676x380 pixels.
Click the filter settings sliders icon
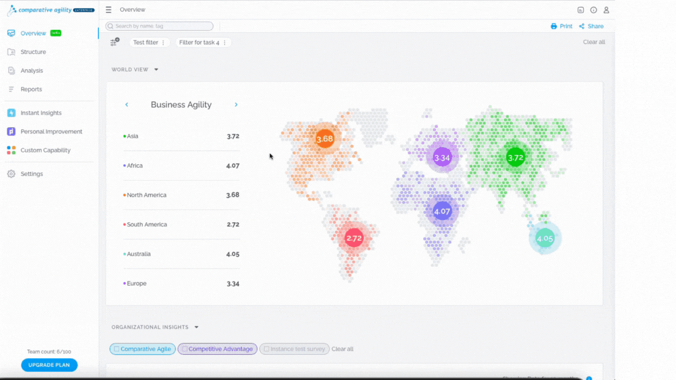pos(114,42)
